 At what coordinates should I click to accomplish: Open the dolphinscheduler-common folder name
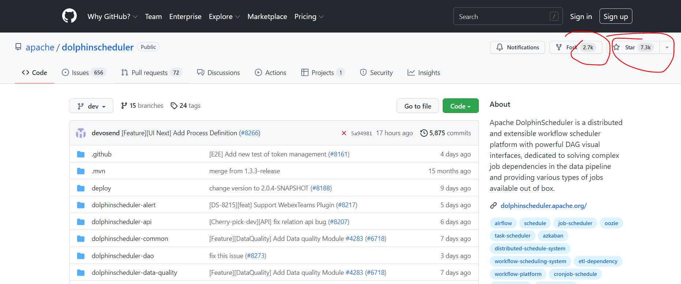coord(130,239)
